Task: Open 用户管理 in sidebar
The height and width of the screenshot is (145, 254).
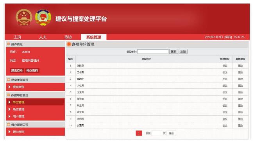Action: 18,116
